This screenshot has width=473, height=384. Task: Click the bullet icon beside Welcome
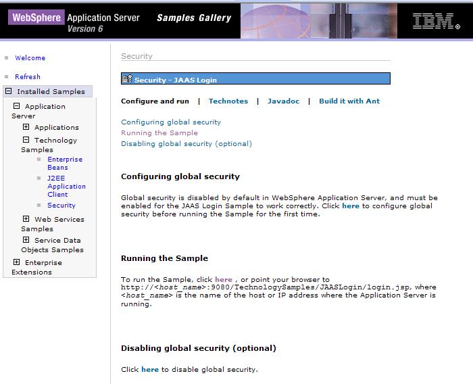point(6,57)
